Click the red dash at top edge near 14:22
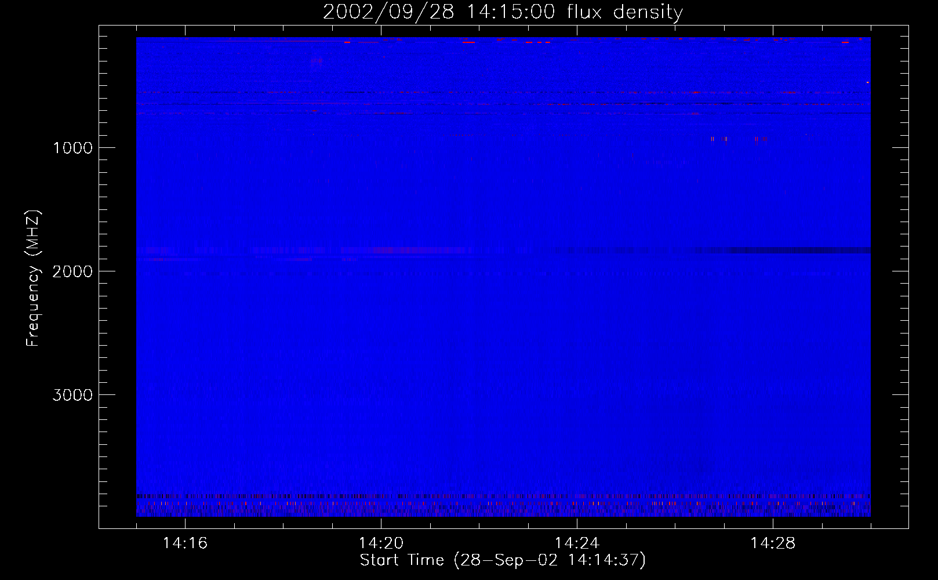938x580 pixels. click(x=468, y=42)
